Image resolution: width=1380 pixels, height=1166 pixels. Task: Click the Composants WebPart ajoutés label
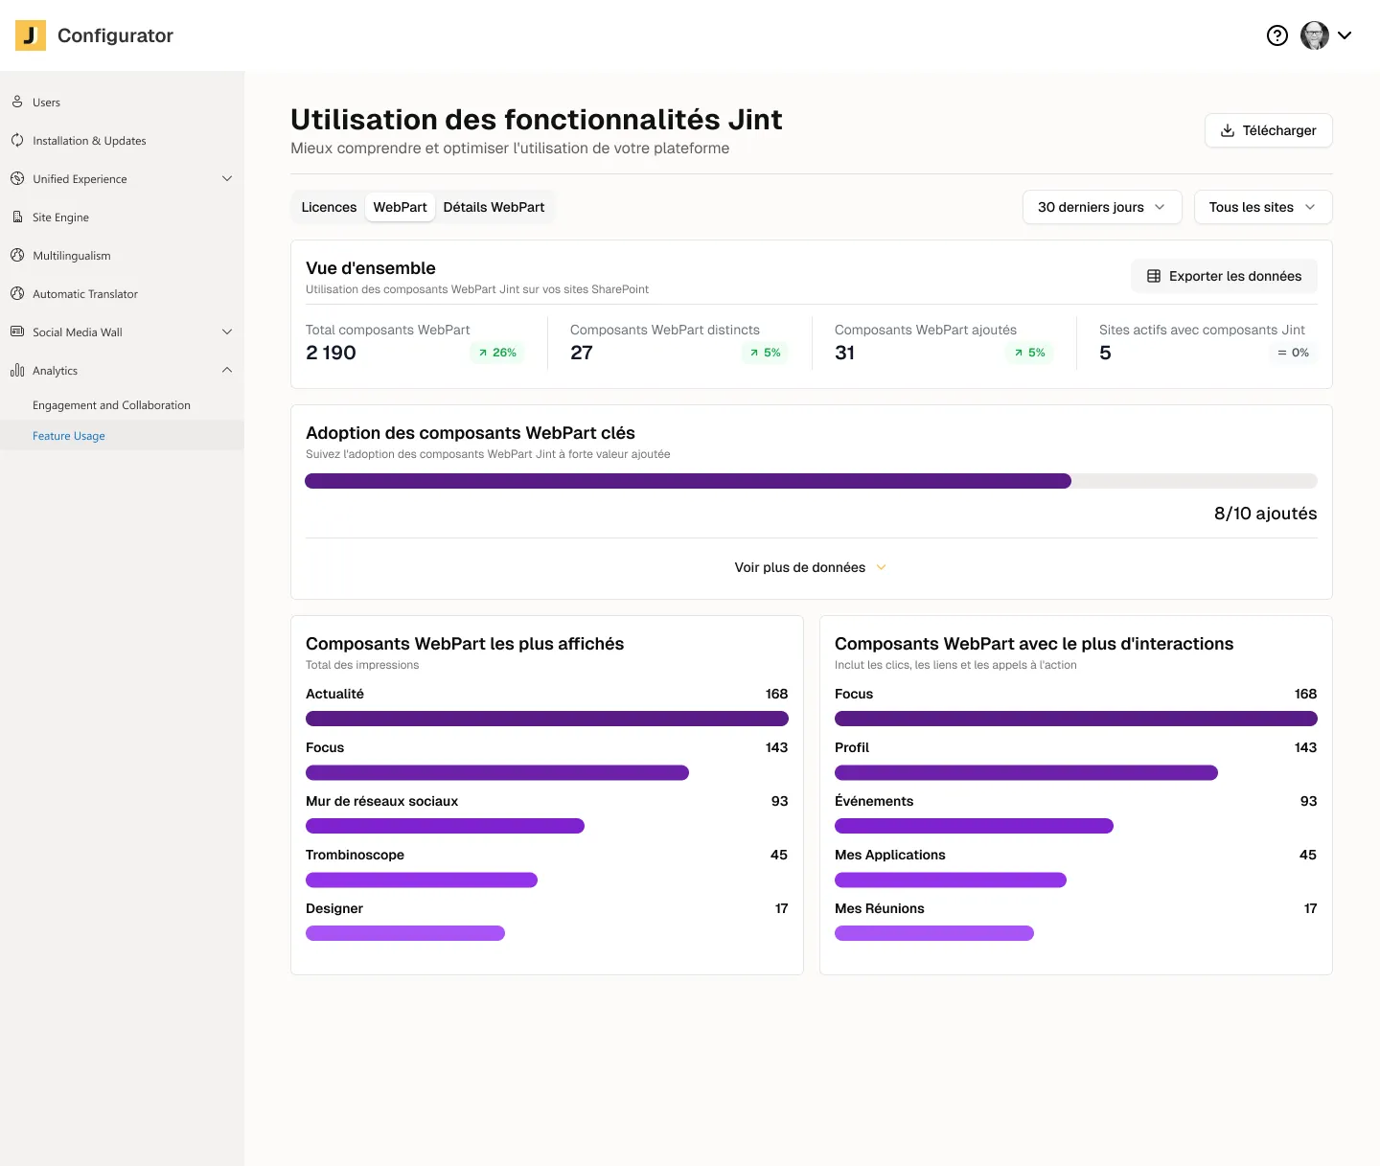pos(926,330)
